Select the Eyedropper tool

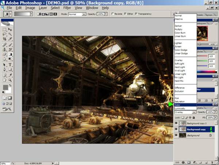coord(10,75)
